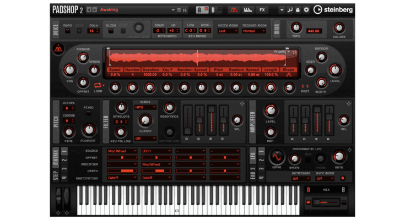Click the LFO Wave sine selector
Screen dimensions: 405x220
[277, 157]
